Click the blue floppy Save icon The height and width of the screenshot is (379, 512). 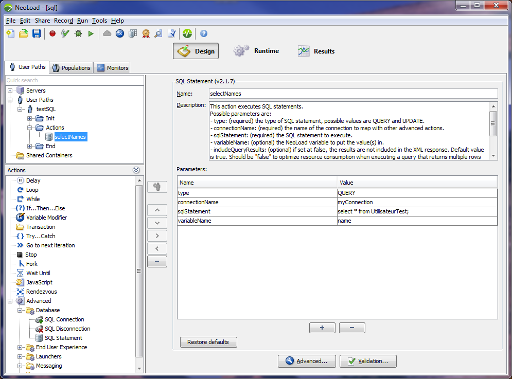pyautogui.click(x=37, y=33)
